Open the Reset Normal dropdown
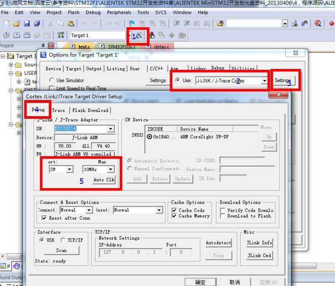 [159, 210]
